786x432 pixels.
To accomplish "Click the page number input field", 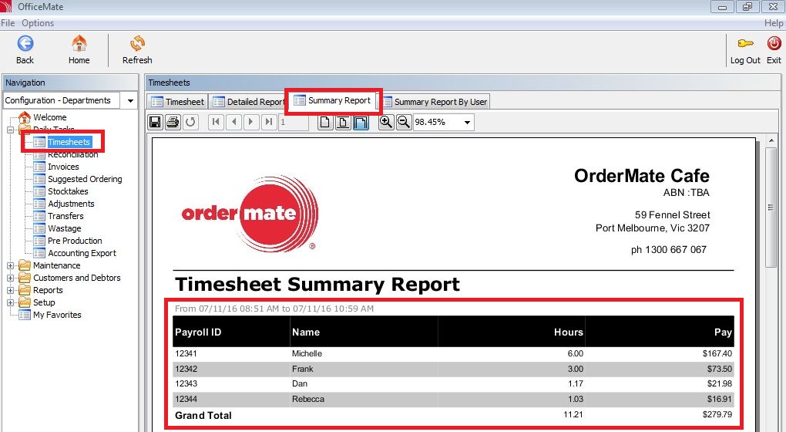I will coord(293,122).
